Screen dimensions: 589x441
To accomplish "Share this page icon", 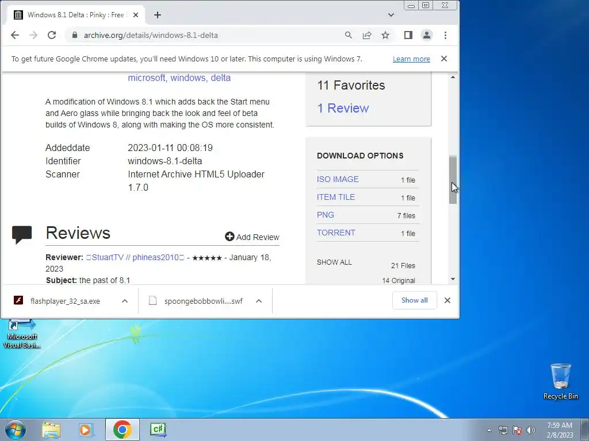I will pos(367,35).
